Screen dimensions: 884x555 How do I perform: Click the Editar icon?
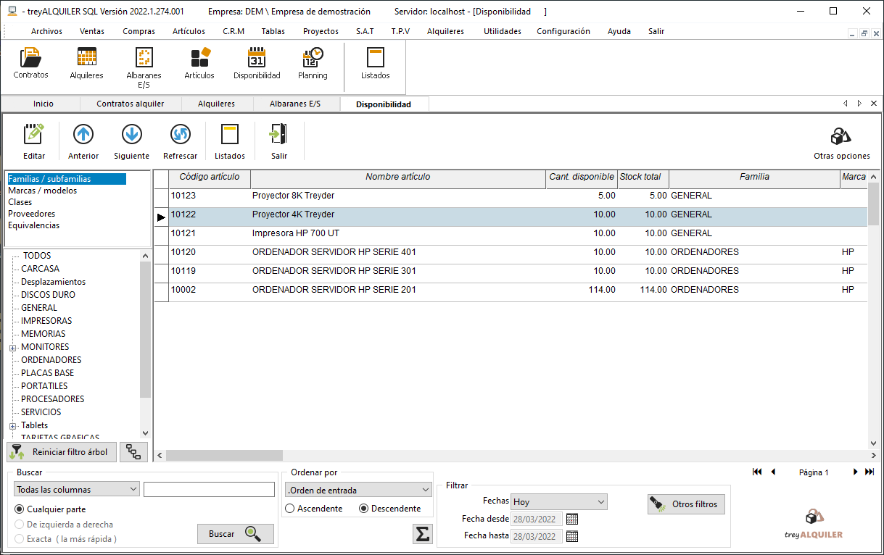[x=34, y=134]
